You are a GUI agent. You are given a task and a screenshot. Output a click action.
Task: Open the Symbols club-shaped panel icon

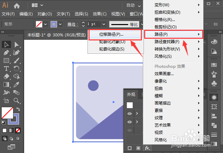coord(214,84)
